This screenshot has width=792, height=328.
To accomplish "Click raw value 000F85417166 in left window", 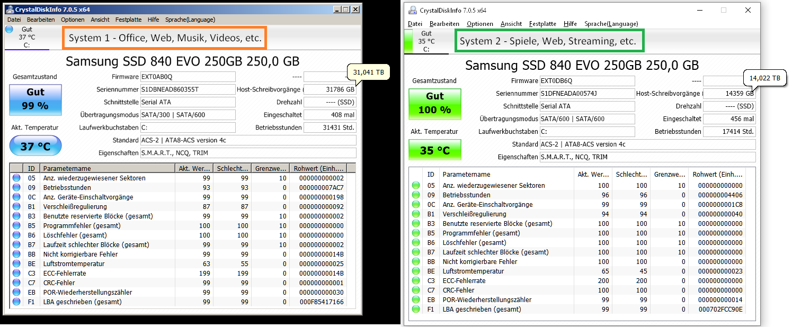I will [x=322, y=302].
